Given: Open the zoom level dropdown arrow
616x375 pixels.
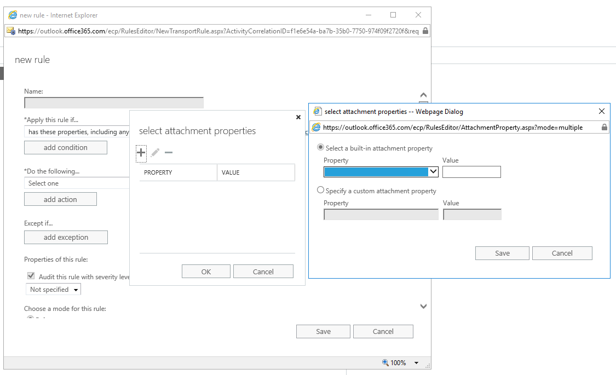Looking at the screenshot, I should tap(417, 363).
